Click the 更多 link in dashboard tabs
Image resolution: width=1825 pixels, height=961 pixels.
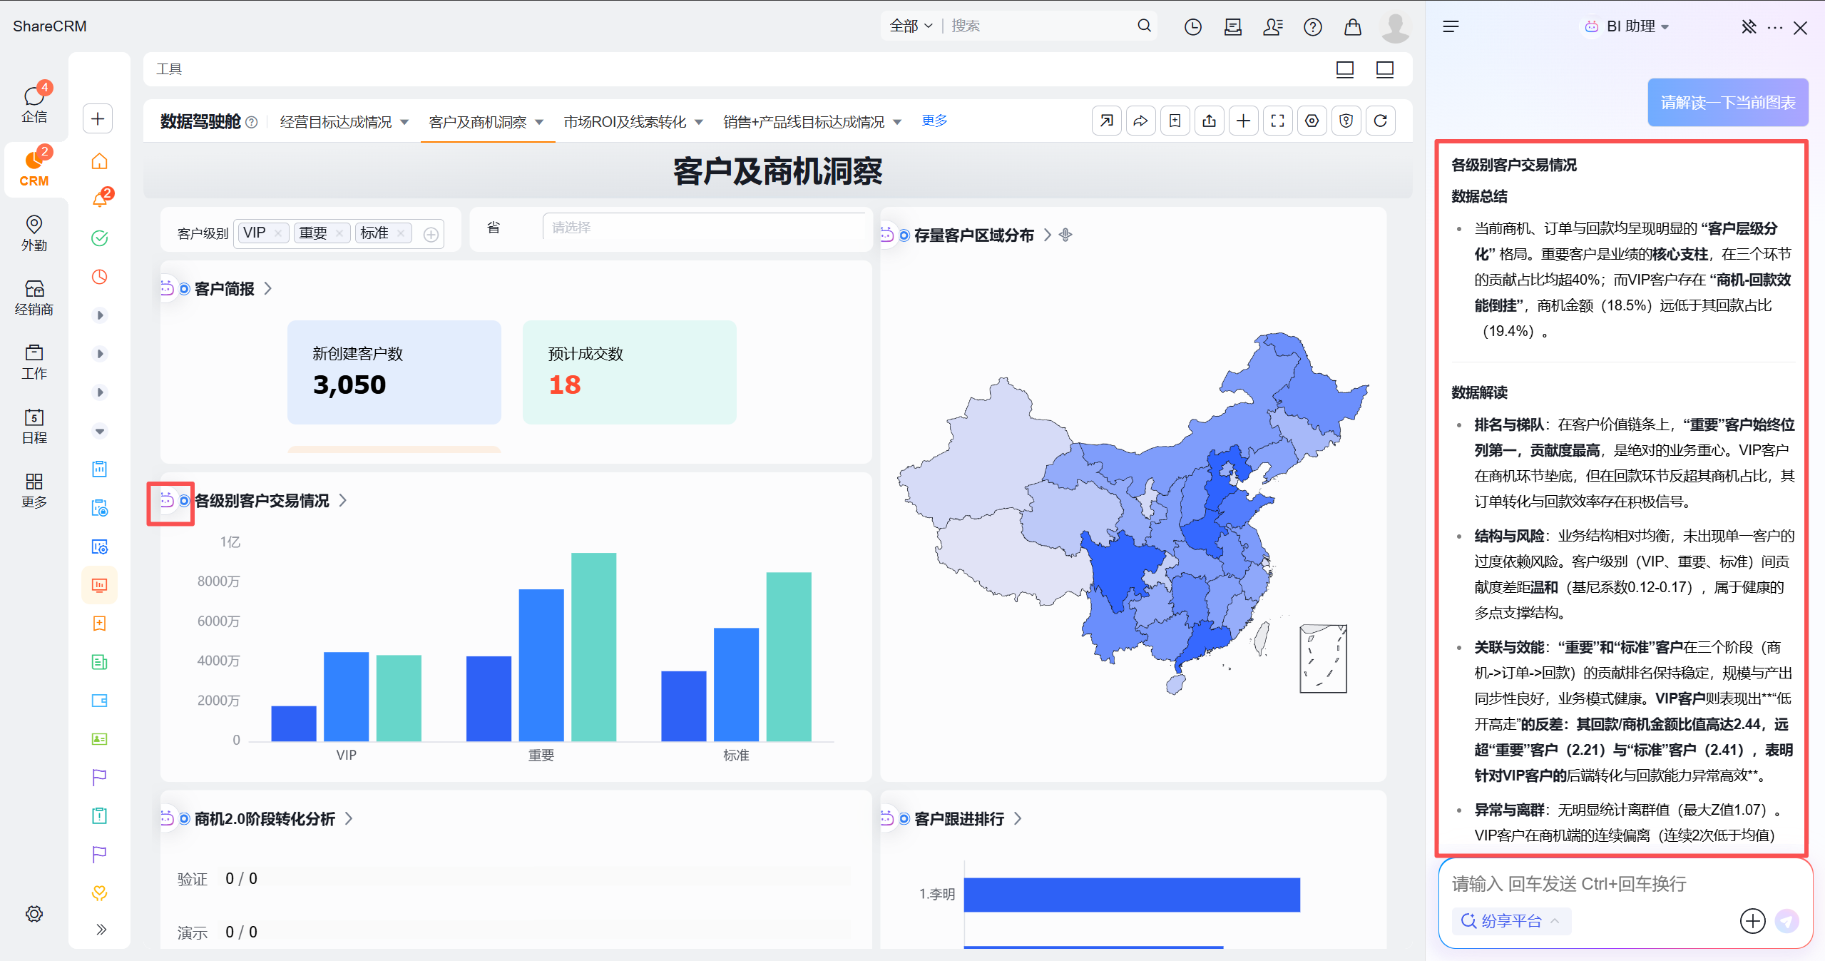click(x=934, y=121)
